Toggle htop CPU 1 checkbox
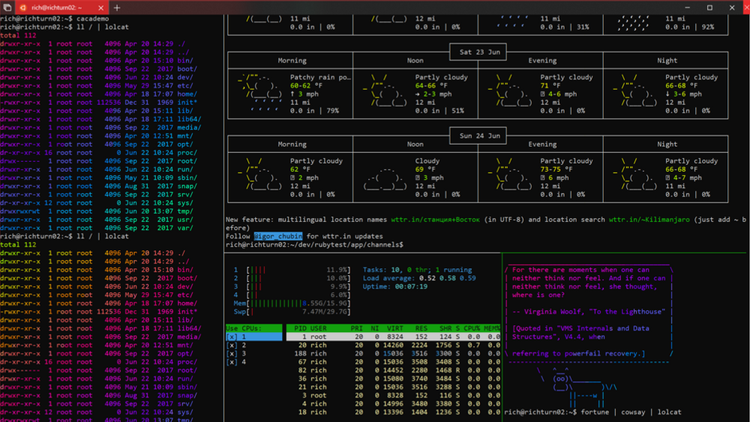750x422 pixels. click(232, 337)
